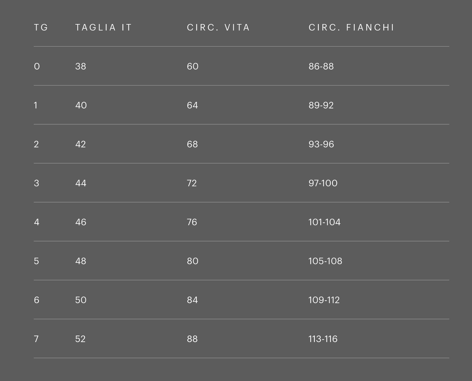
Task: Click the TG column header
Action: [41, 28]
